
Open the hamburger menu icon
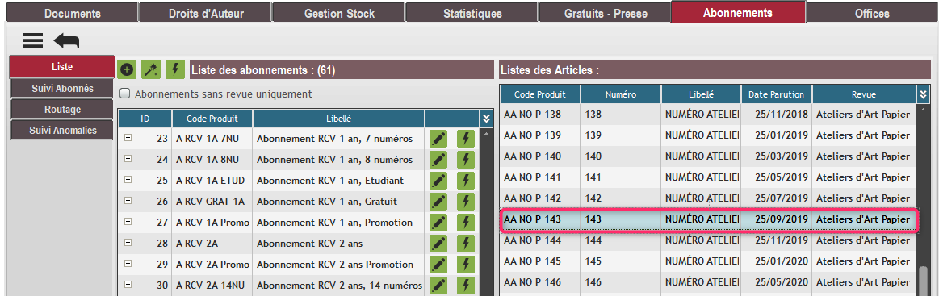[x=33, y=40]
